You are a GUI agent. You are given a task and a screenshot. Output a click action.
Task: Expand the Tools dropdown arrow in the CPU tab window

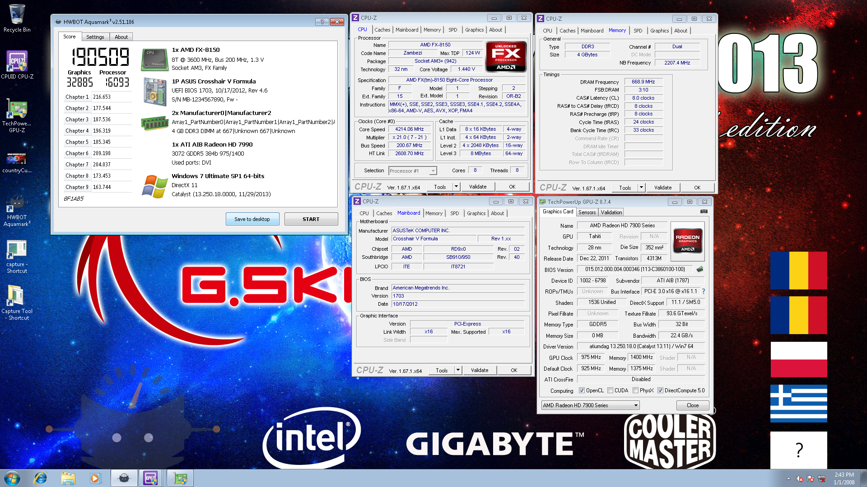pyautogui.click(x=456, y=187)
